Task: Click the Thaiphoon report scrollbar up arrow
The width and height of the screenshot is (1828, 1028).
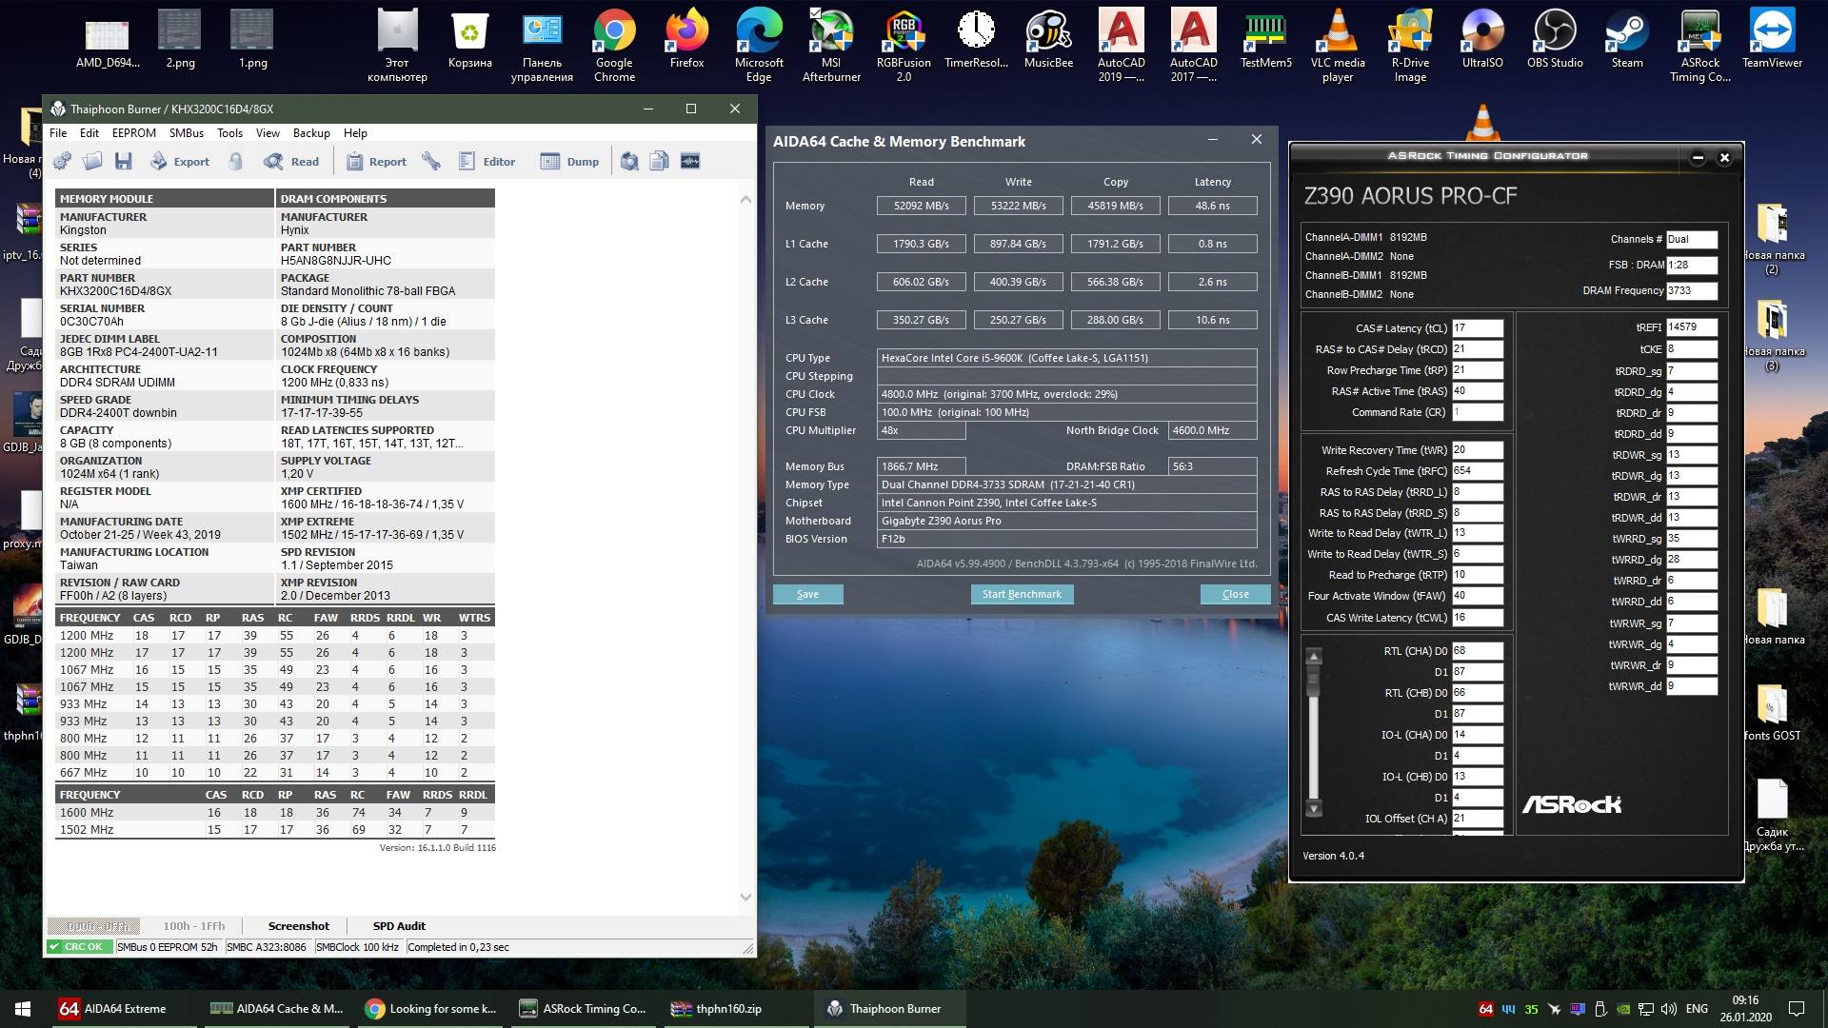Action: coord(745,199)
